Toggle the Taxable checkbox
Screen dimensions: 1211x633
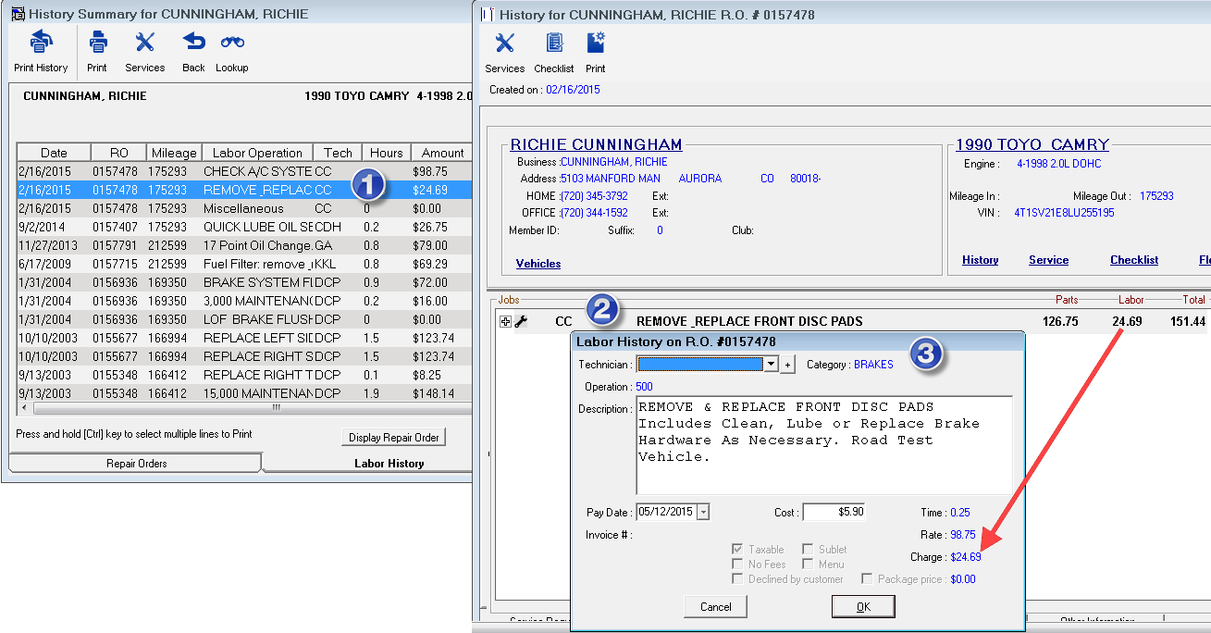[736, 549]
